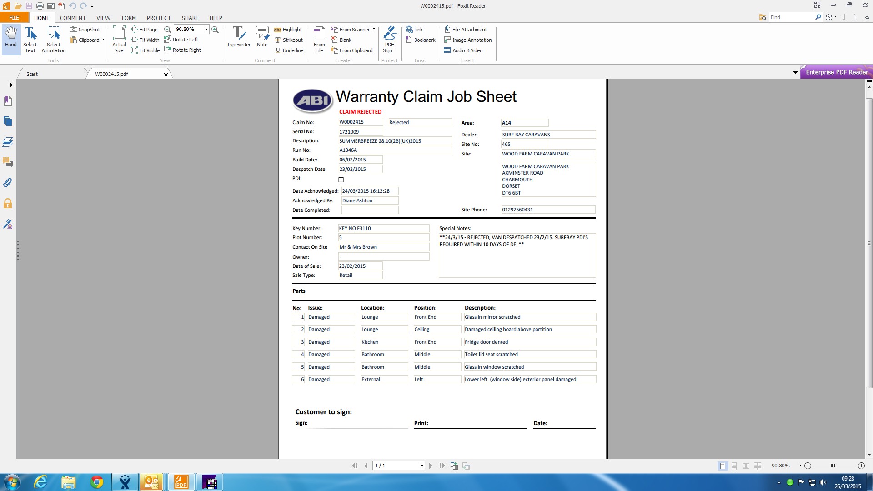Open the COMMENT ribbon tab

[x=73, y=18]
